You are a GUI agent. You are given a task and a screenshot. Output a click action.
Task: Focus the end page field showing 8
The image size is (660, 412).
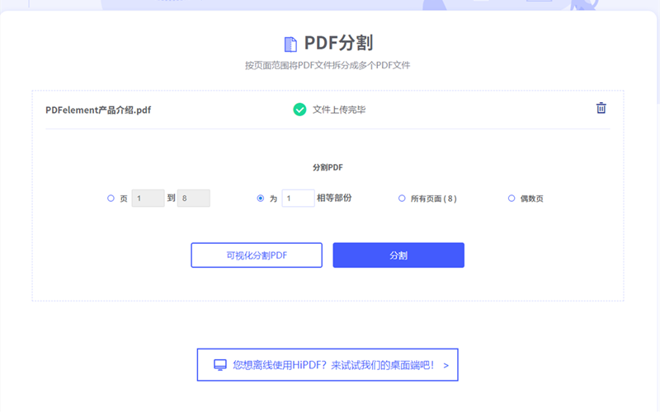[193, 199]
